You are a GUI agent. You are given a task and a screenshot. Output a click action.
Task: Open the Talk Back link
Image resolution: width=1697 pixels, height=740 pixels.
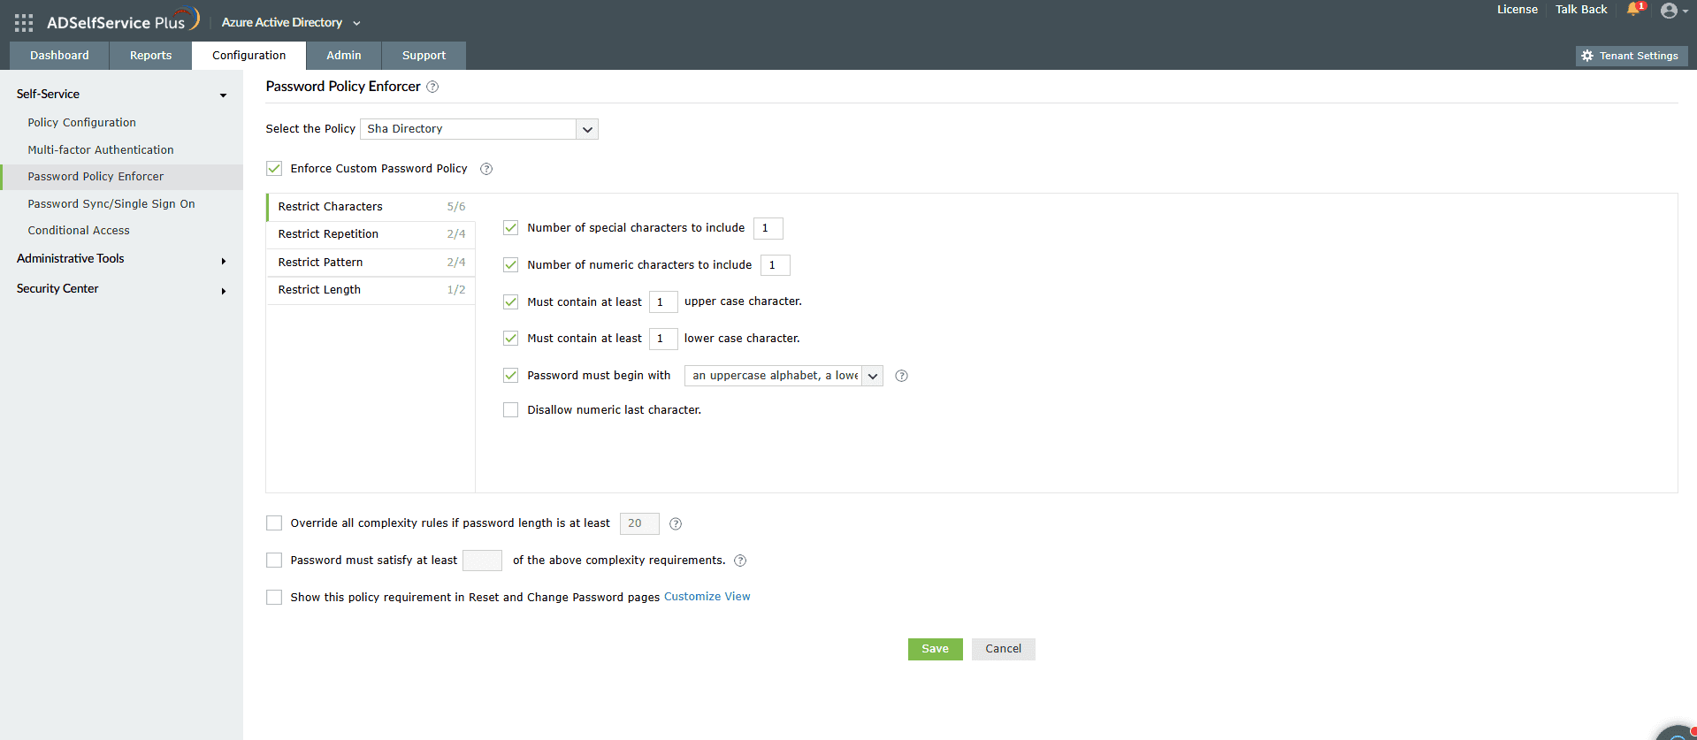[x=1581, y=10]
